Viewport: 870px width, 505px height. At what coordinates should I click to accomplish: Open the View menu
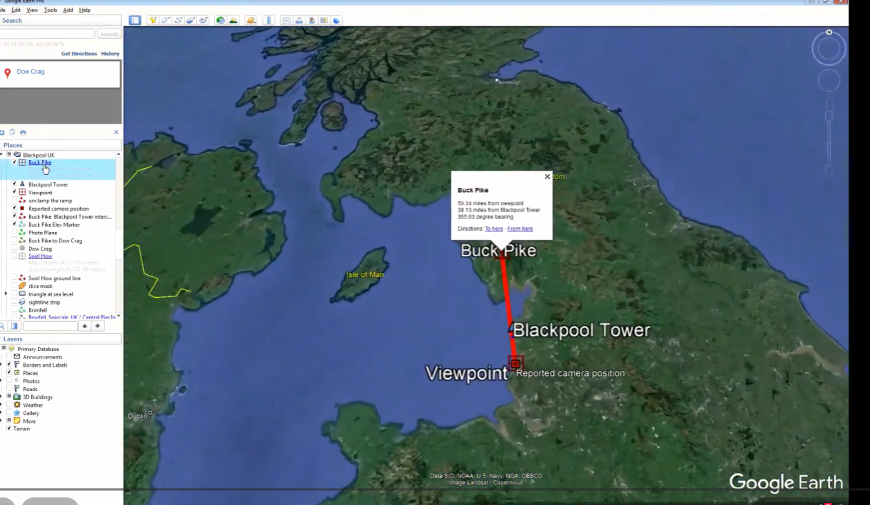point(33,10)
